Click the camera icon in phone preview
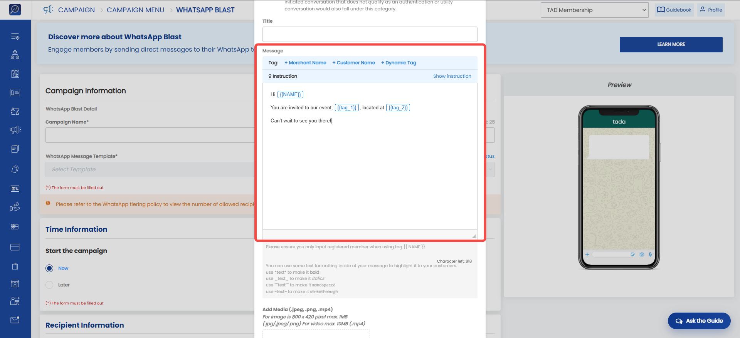Screen dimensions: 740x338 642,254
